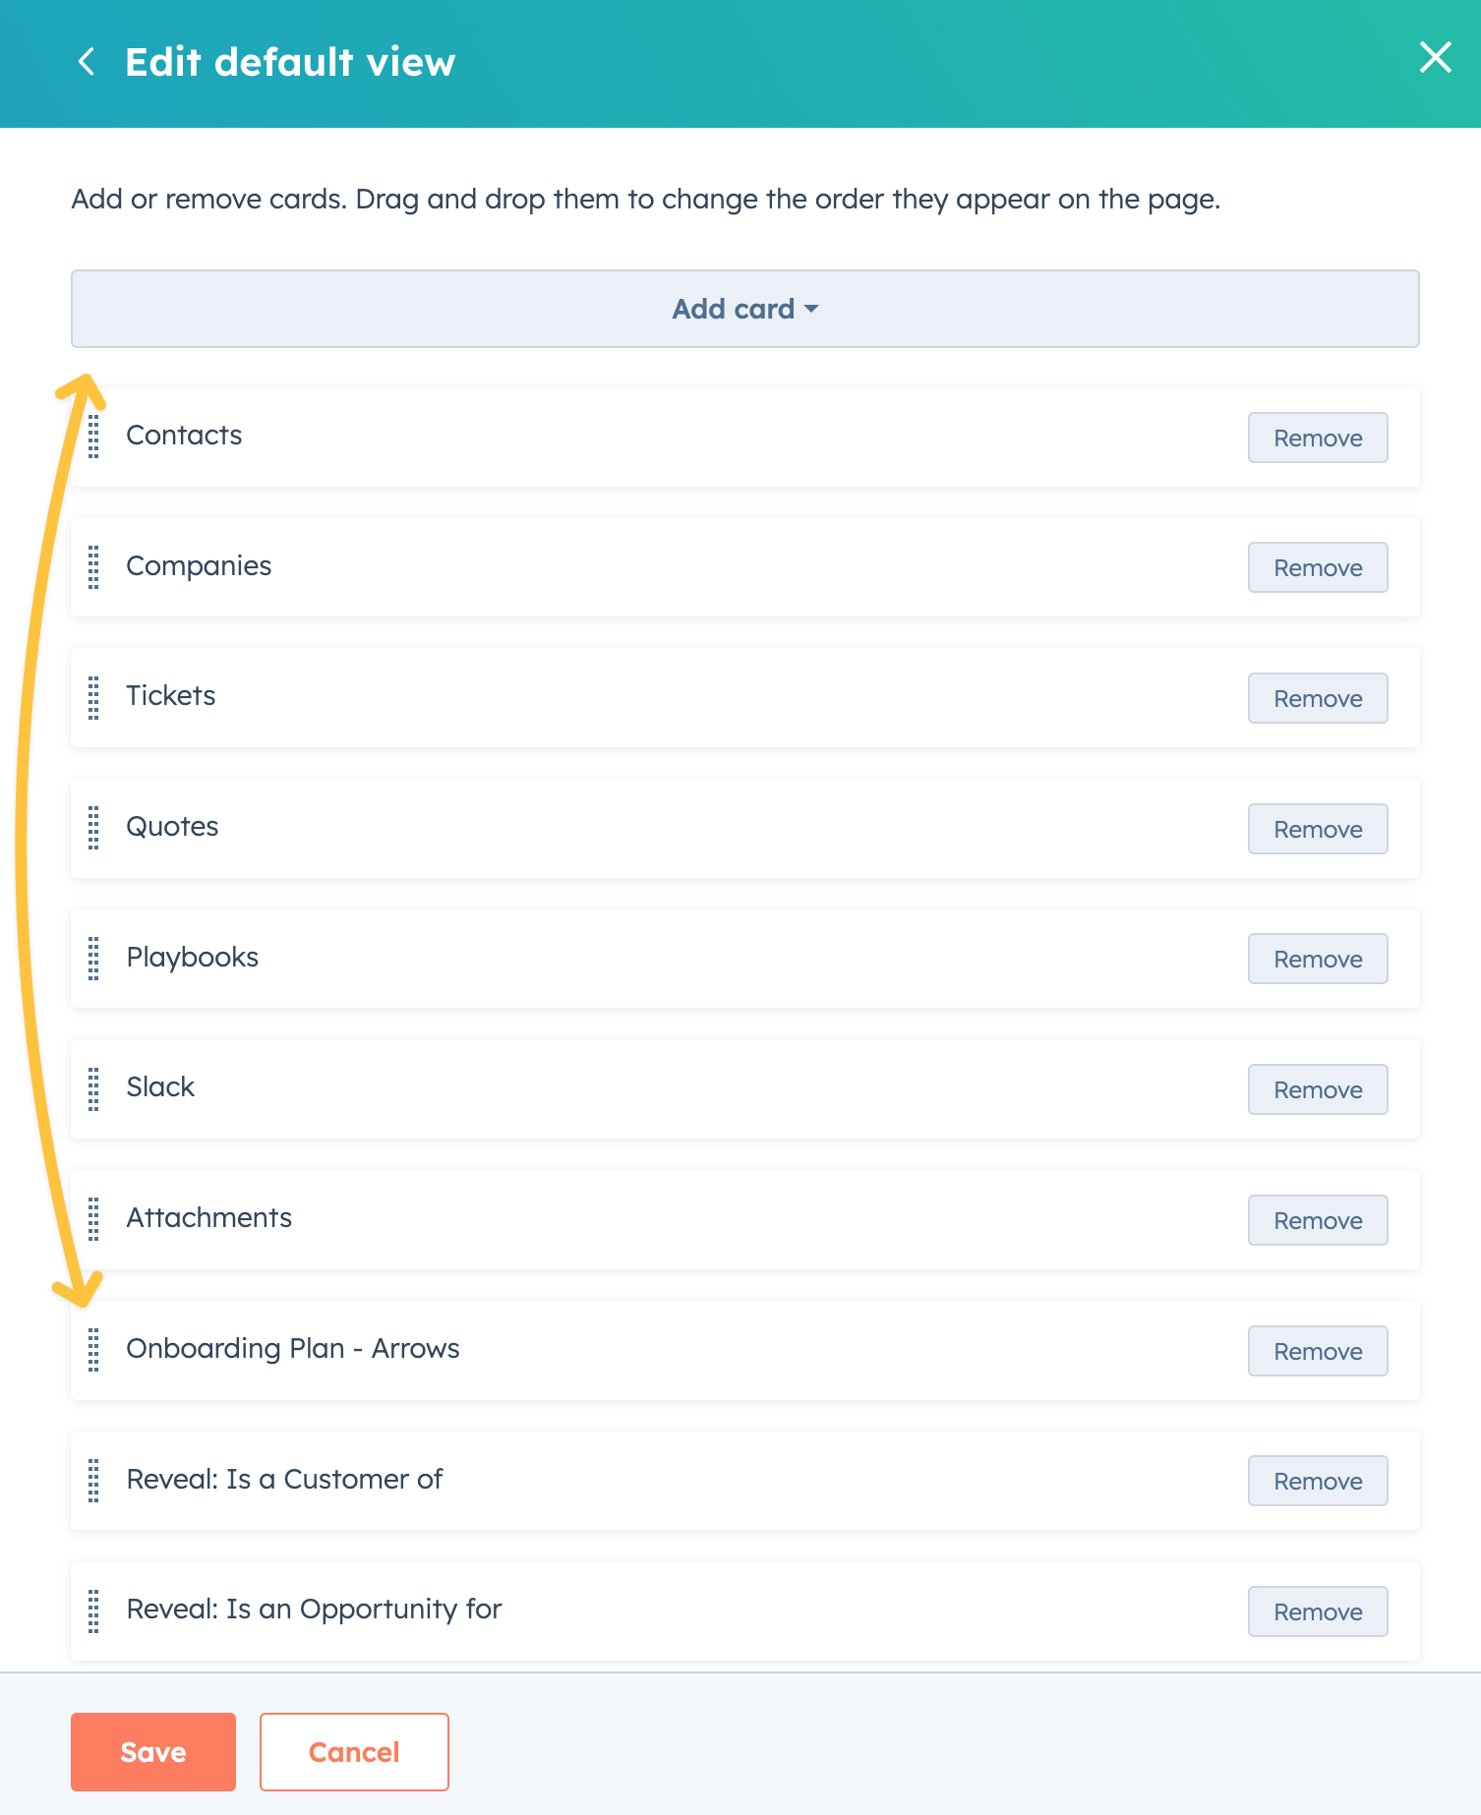This screenshot has width=1481, height=1815.
Task: Open the Add card dropdown
Action: tap(744, 309)
